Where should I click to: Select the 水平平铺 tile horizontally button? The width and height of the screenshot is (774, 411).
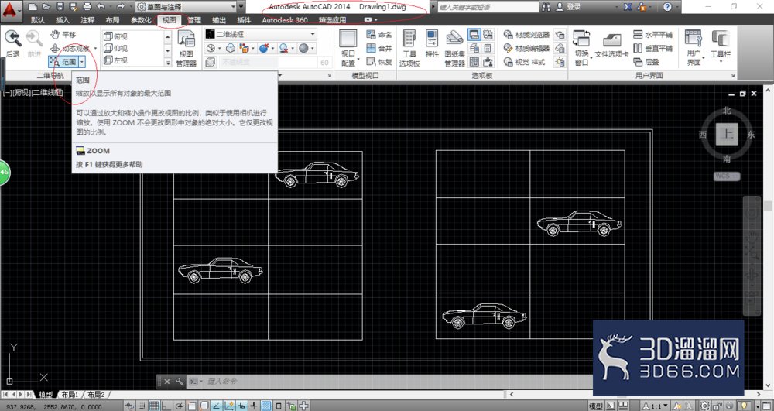tap(653, 35)
